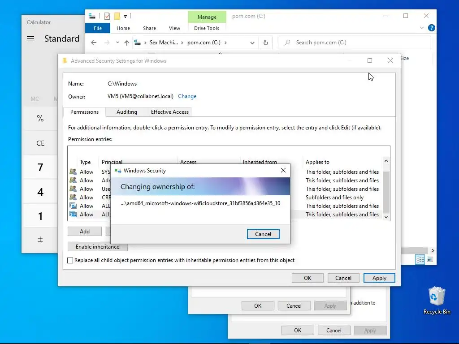Check Replace all child object permission entries
Viewport: 459px width, 344px height.
(70, 260)
